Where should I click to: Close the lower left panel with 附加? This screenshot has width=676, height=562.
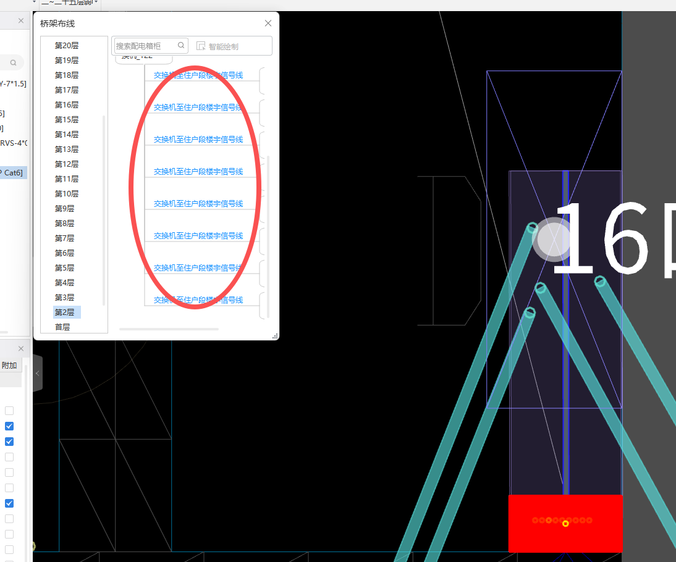click(20, 348)
